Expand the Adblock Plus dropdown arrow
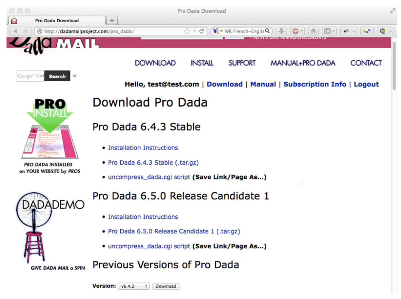 click(x=302, y=31)
